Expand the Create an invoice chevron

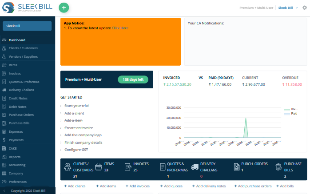(61, 128)
